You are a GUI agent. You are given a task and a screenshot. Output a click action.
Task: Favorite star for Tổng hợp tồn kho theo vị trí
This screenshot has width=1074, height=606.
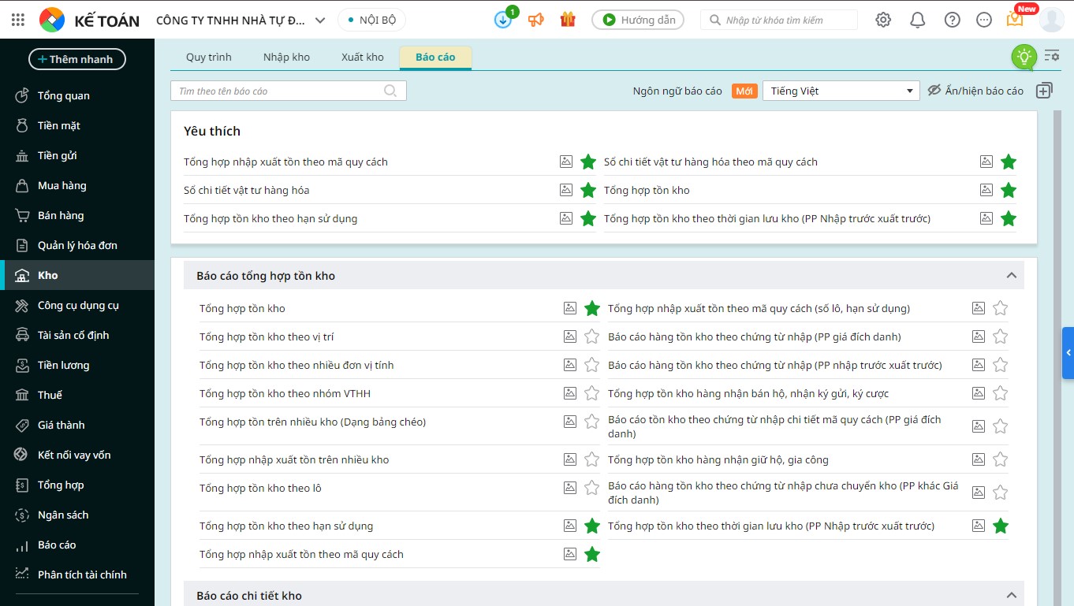[x=592, y=336]
